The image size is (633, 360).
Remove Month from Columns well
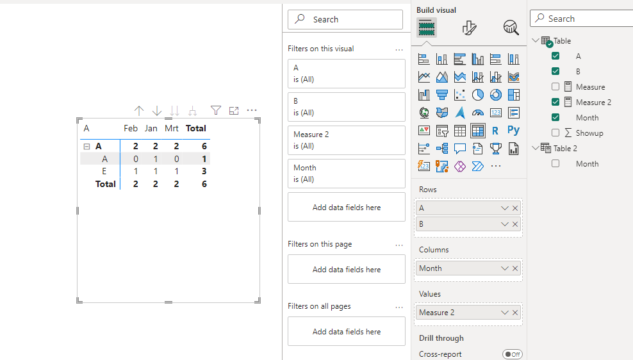(x=515, y=268)
